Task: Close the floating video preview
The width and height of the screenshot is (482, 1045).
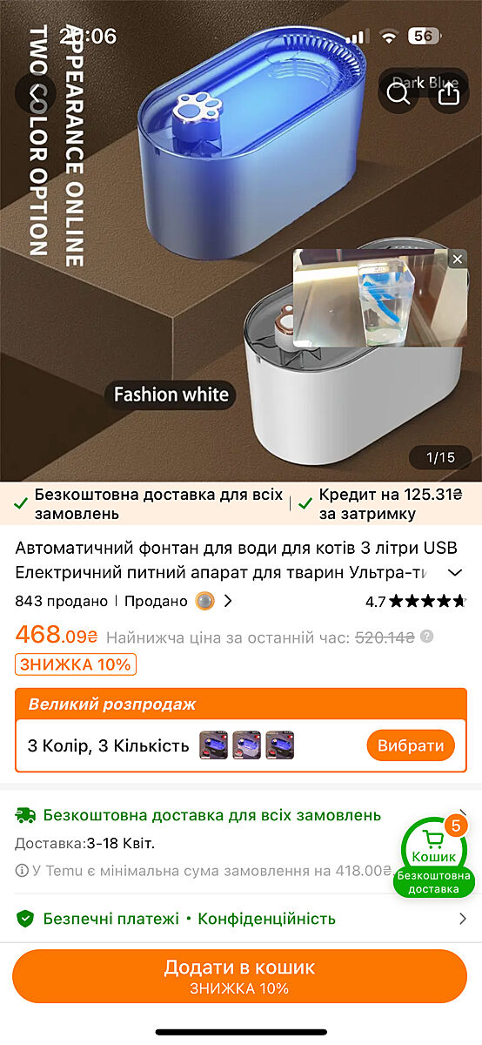Action: pos(459,260)
